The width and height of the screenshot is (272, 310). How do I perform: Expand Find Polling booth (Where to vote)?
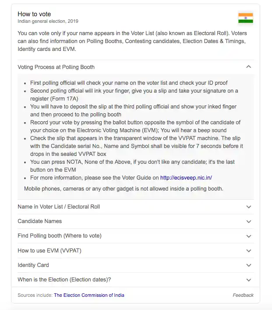click(136, 236)
